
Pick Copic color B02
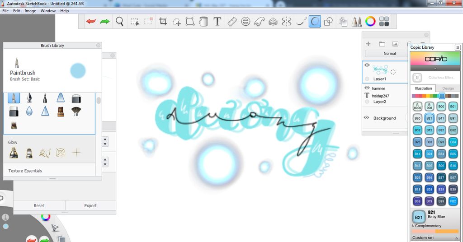[x=417, y=130]
